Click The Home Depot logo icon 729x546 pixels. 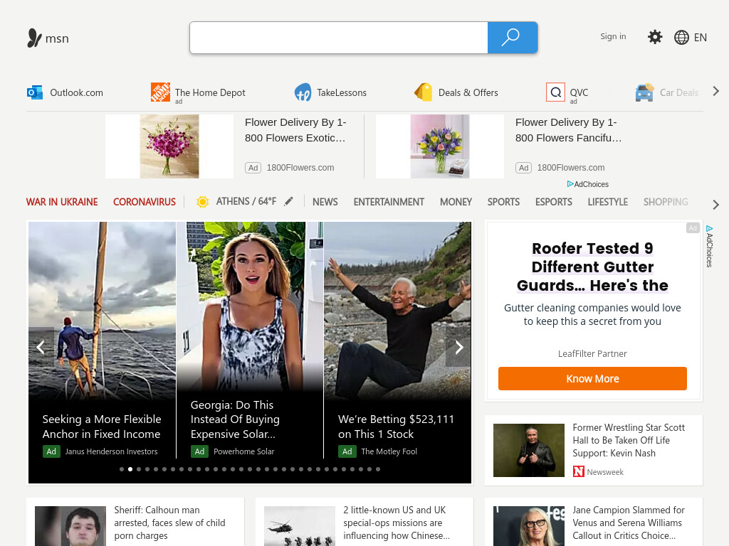[x=160, y=92]
